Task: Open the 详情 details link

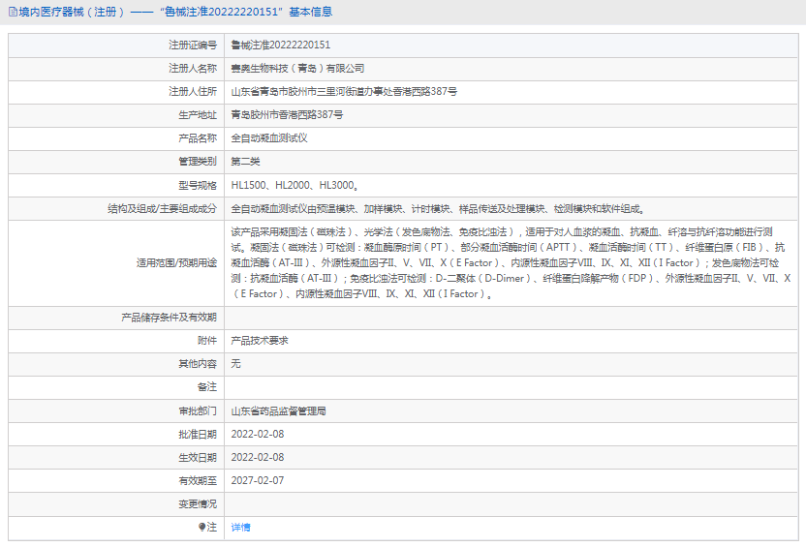Action: tap(240, 527)
